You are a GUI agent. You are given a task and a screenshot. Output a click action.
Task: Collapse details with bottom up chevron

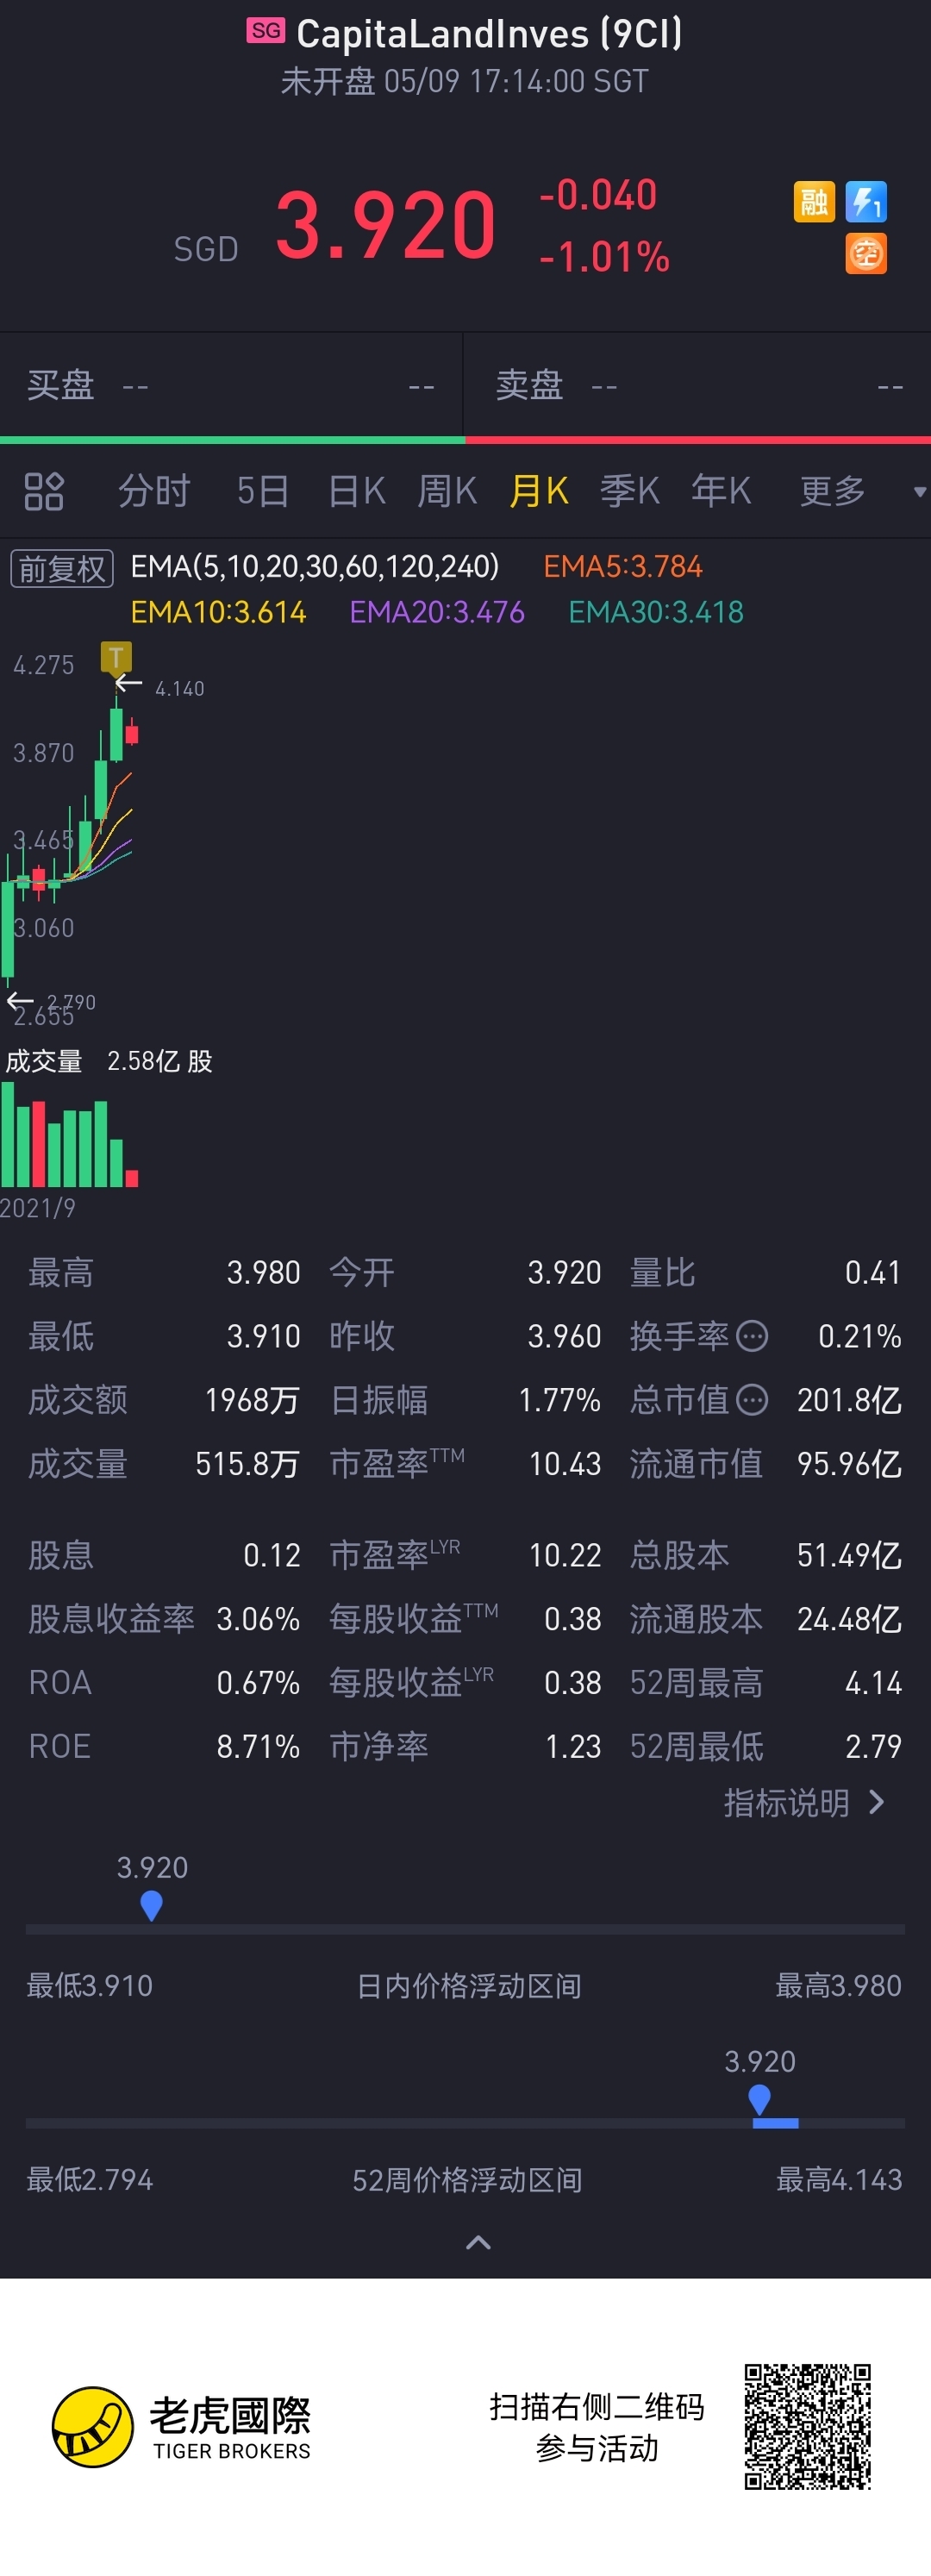click(478, 2242)
